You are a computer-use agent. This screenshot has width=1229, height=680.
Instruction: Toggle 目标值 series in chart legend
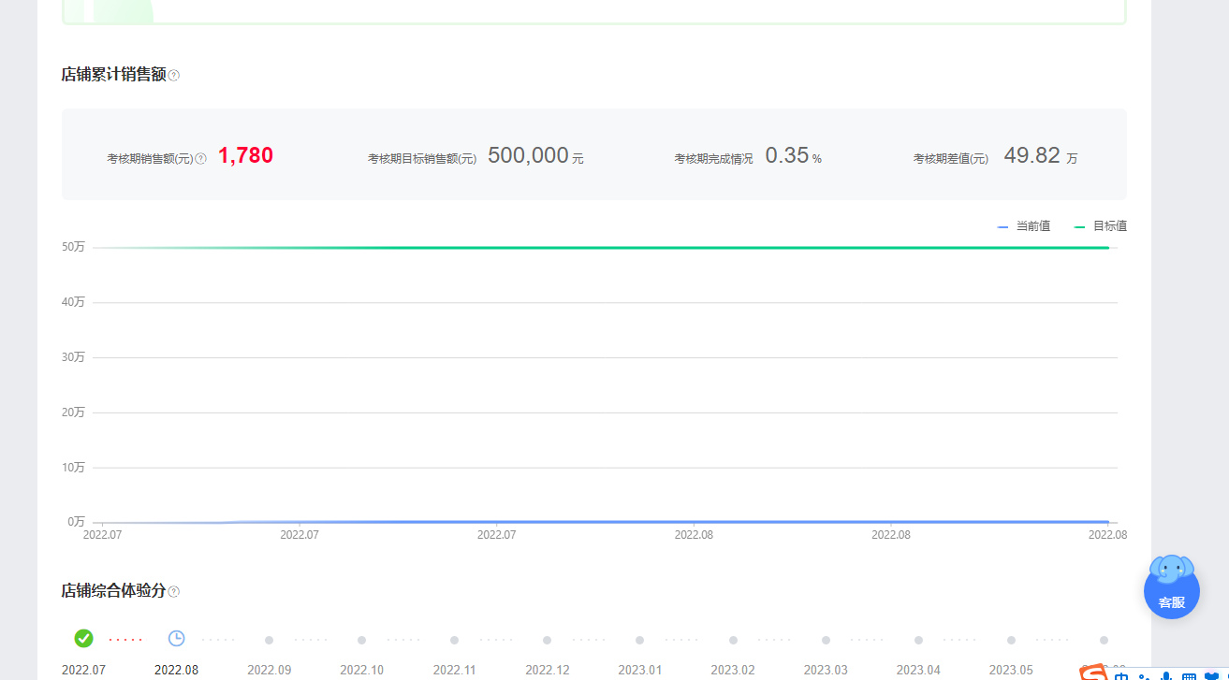click(x=1101, y=226)
